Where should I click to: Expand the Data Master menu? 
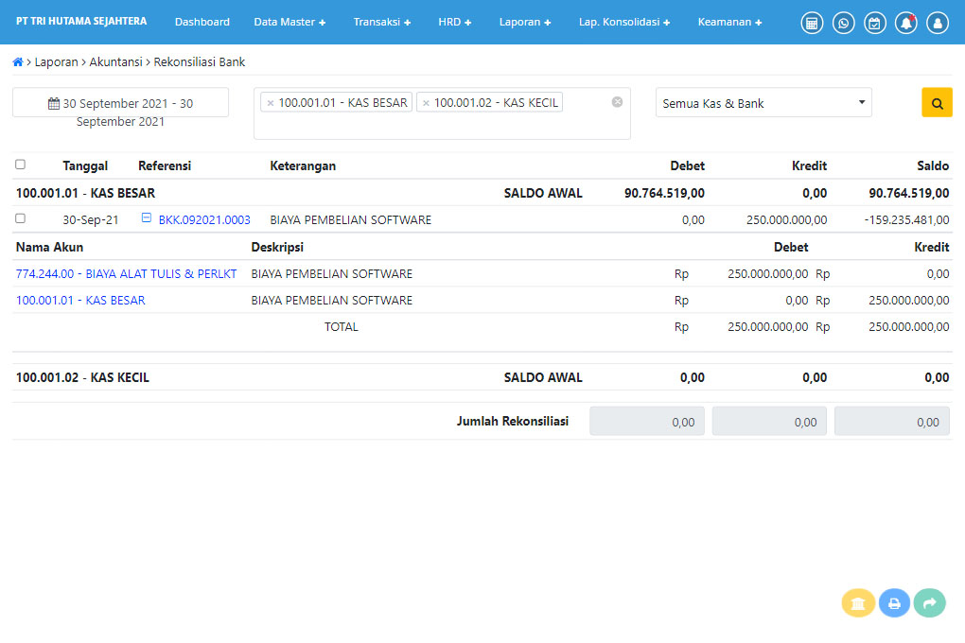point(289,22)
